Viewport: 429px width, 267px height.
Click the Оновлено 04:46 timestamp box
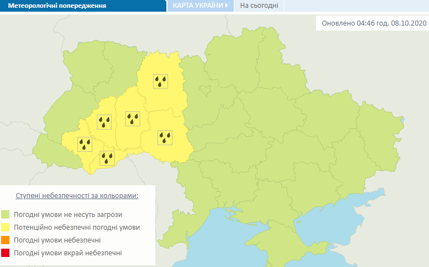372,23
